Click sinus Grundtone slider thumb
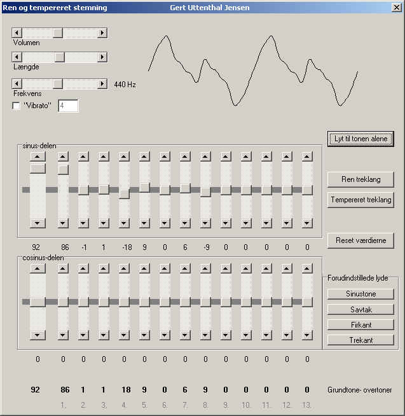This screenshot has height=416, width=405. coord(38,169)
